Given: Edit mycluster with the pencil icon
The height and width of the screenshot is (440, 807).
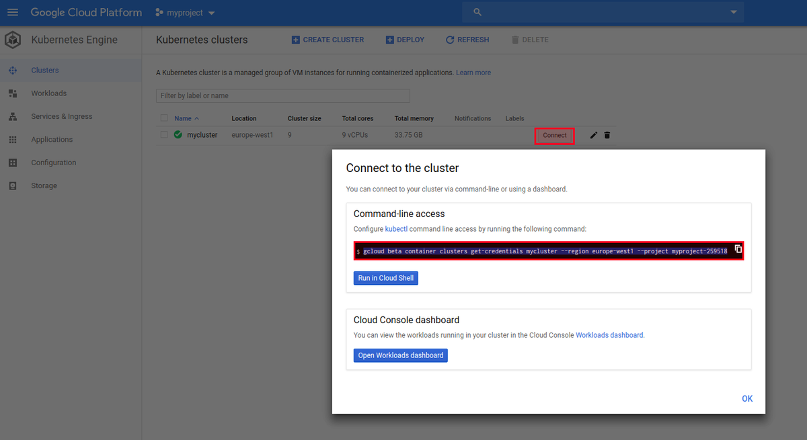Looking at the screenshot, I should coord(594,135).
